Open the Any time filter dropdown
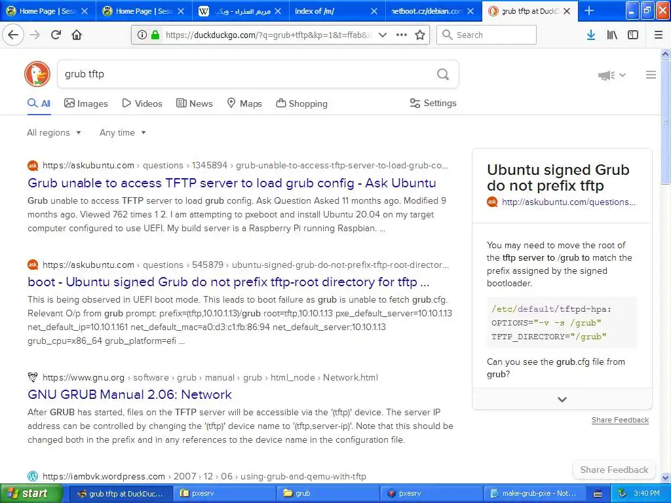Image resolution: width=671 pixels, height=503 pixels. (123, 132)
